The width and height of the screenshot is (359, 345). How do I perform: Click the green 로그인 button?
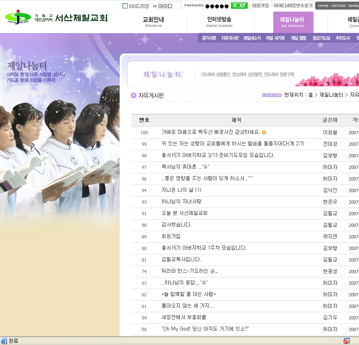(239, 6)
